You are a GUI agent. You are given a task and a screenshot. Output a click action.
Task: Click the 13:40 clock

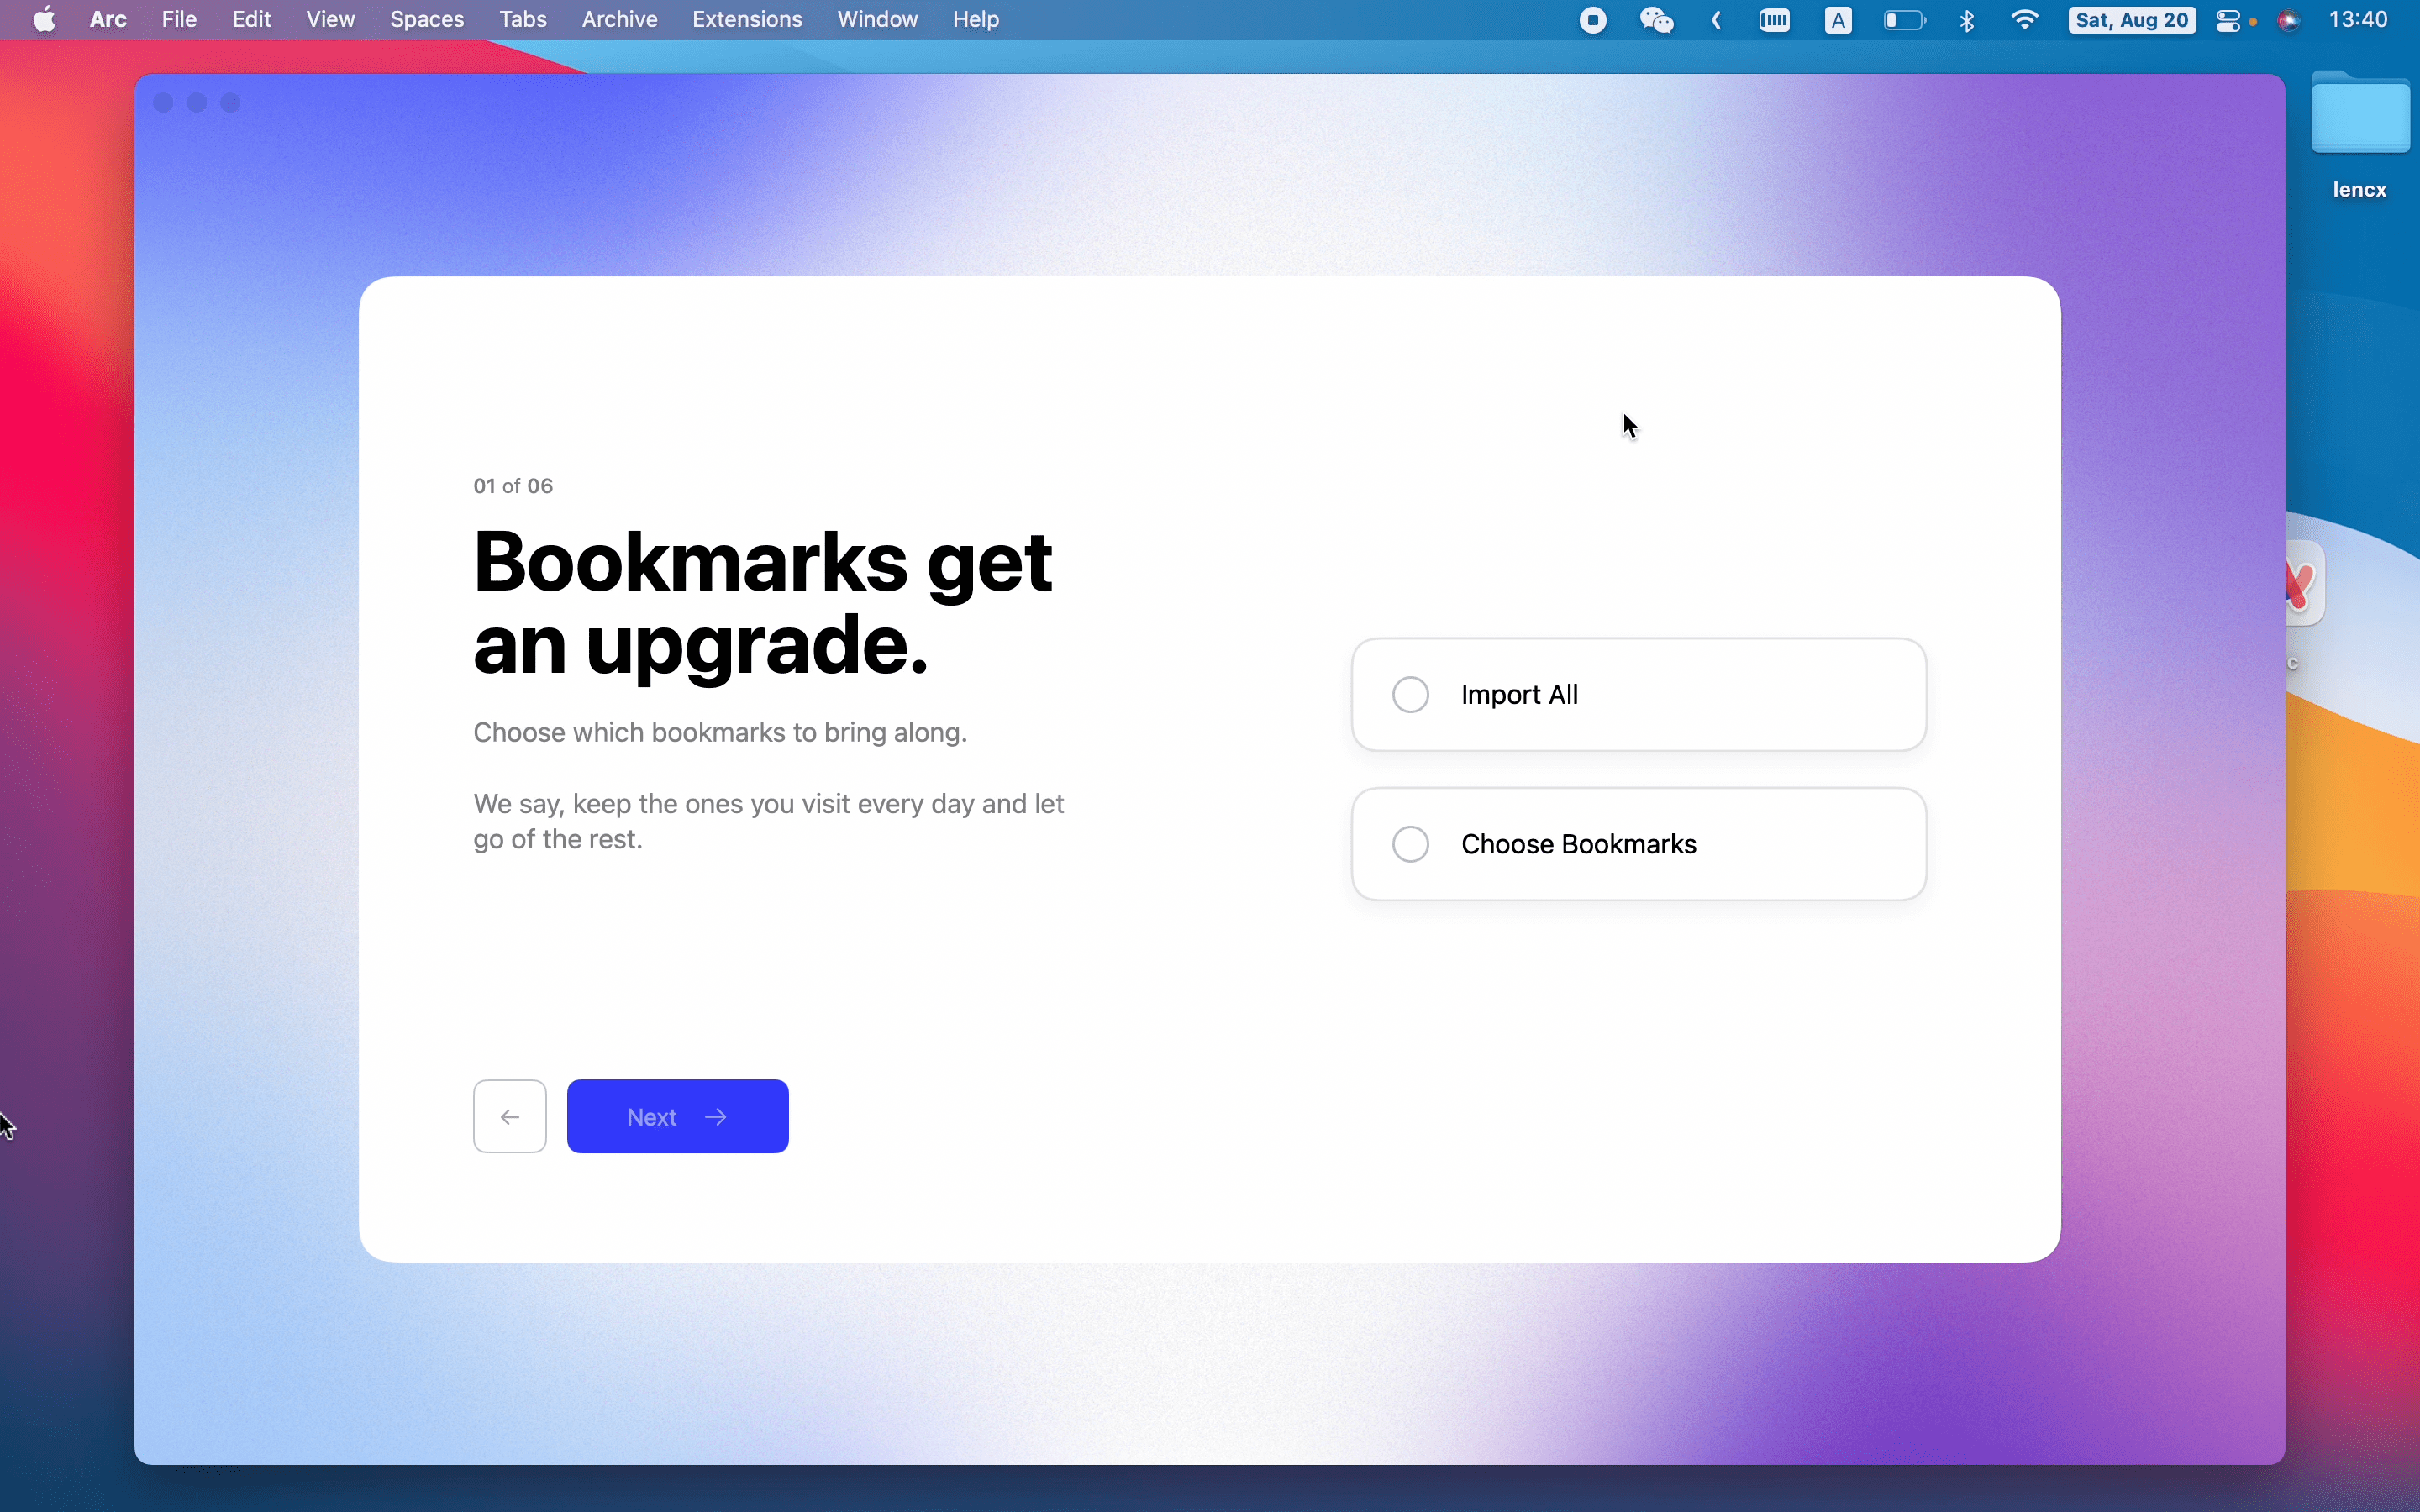pyautogui.click(x=2357, y=20)
